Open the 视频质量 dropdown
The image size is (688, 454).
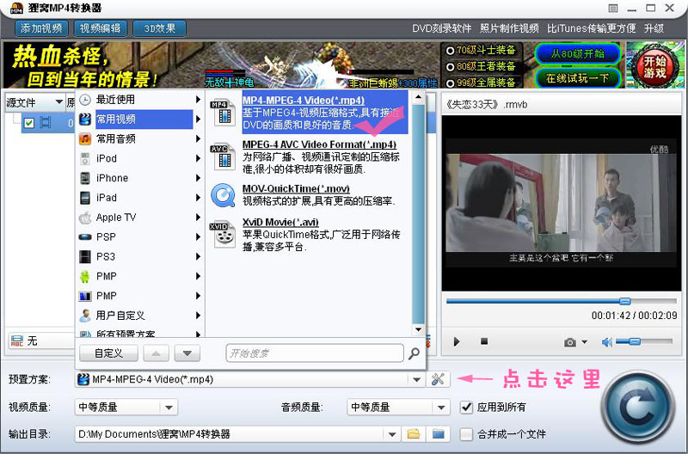[169, 408]
